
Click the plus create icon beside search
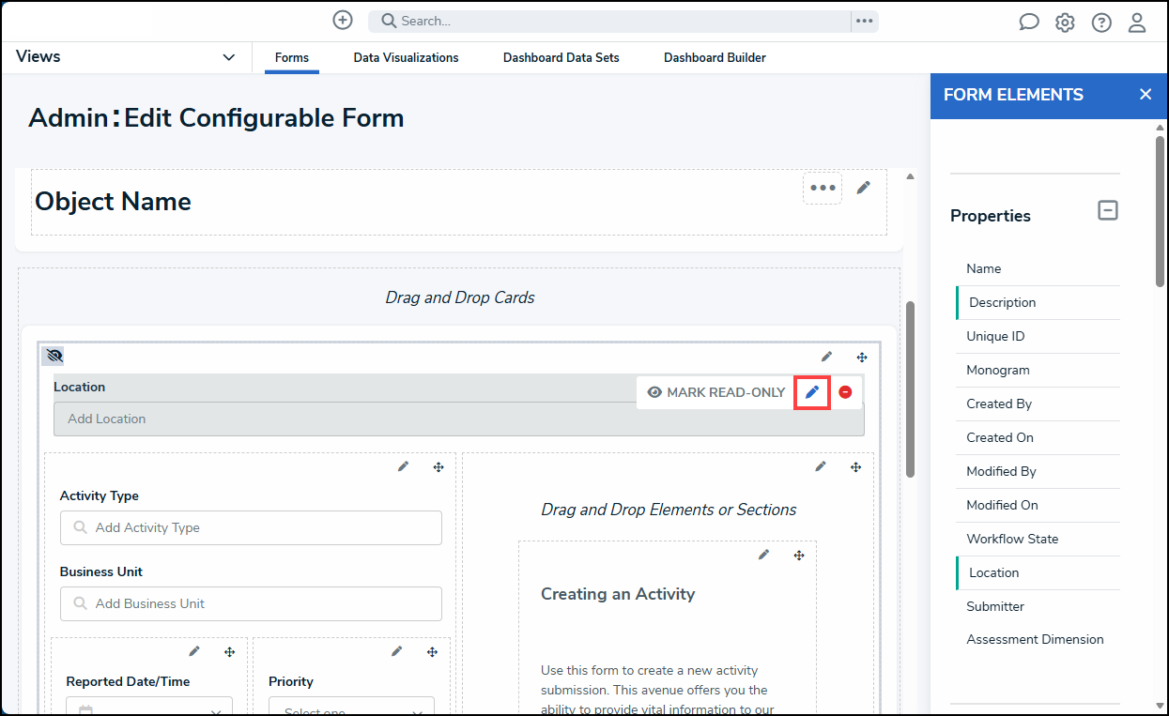343,21
